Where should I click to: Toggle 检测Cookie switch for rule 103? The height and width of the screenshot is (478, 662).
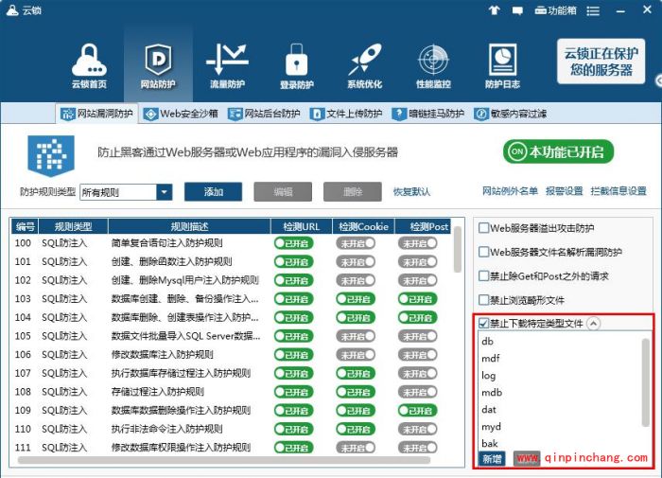click(356, 299)
